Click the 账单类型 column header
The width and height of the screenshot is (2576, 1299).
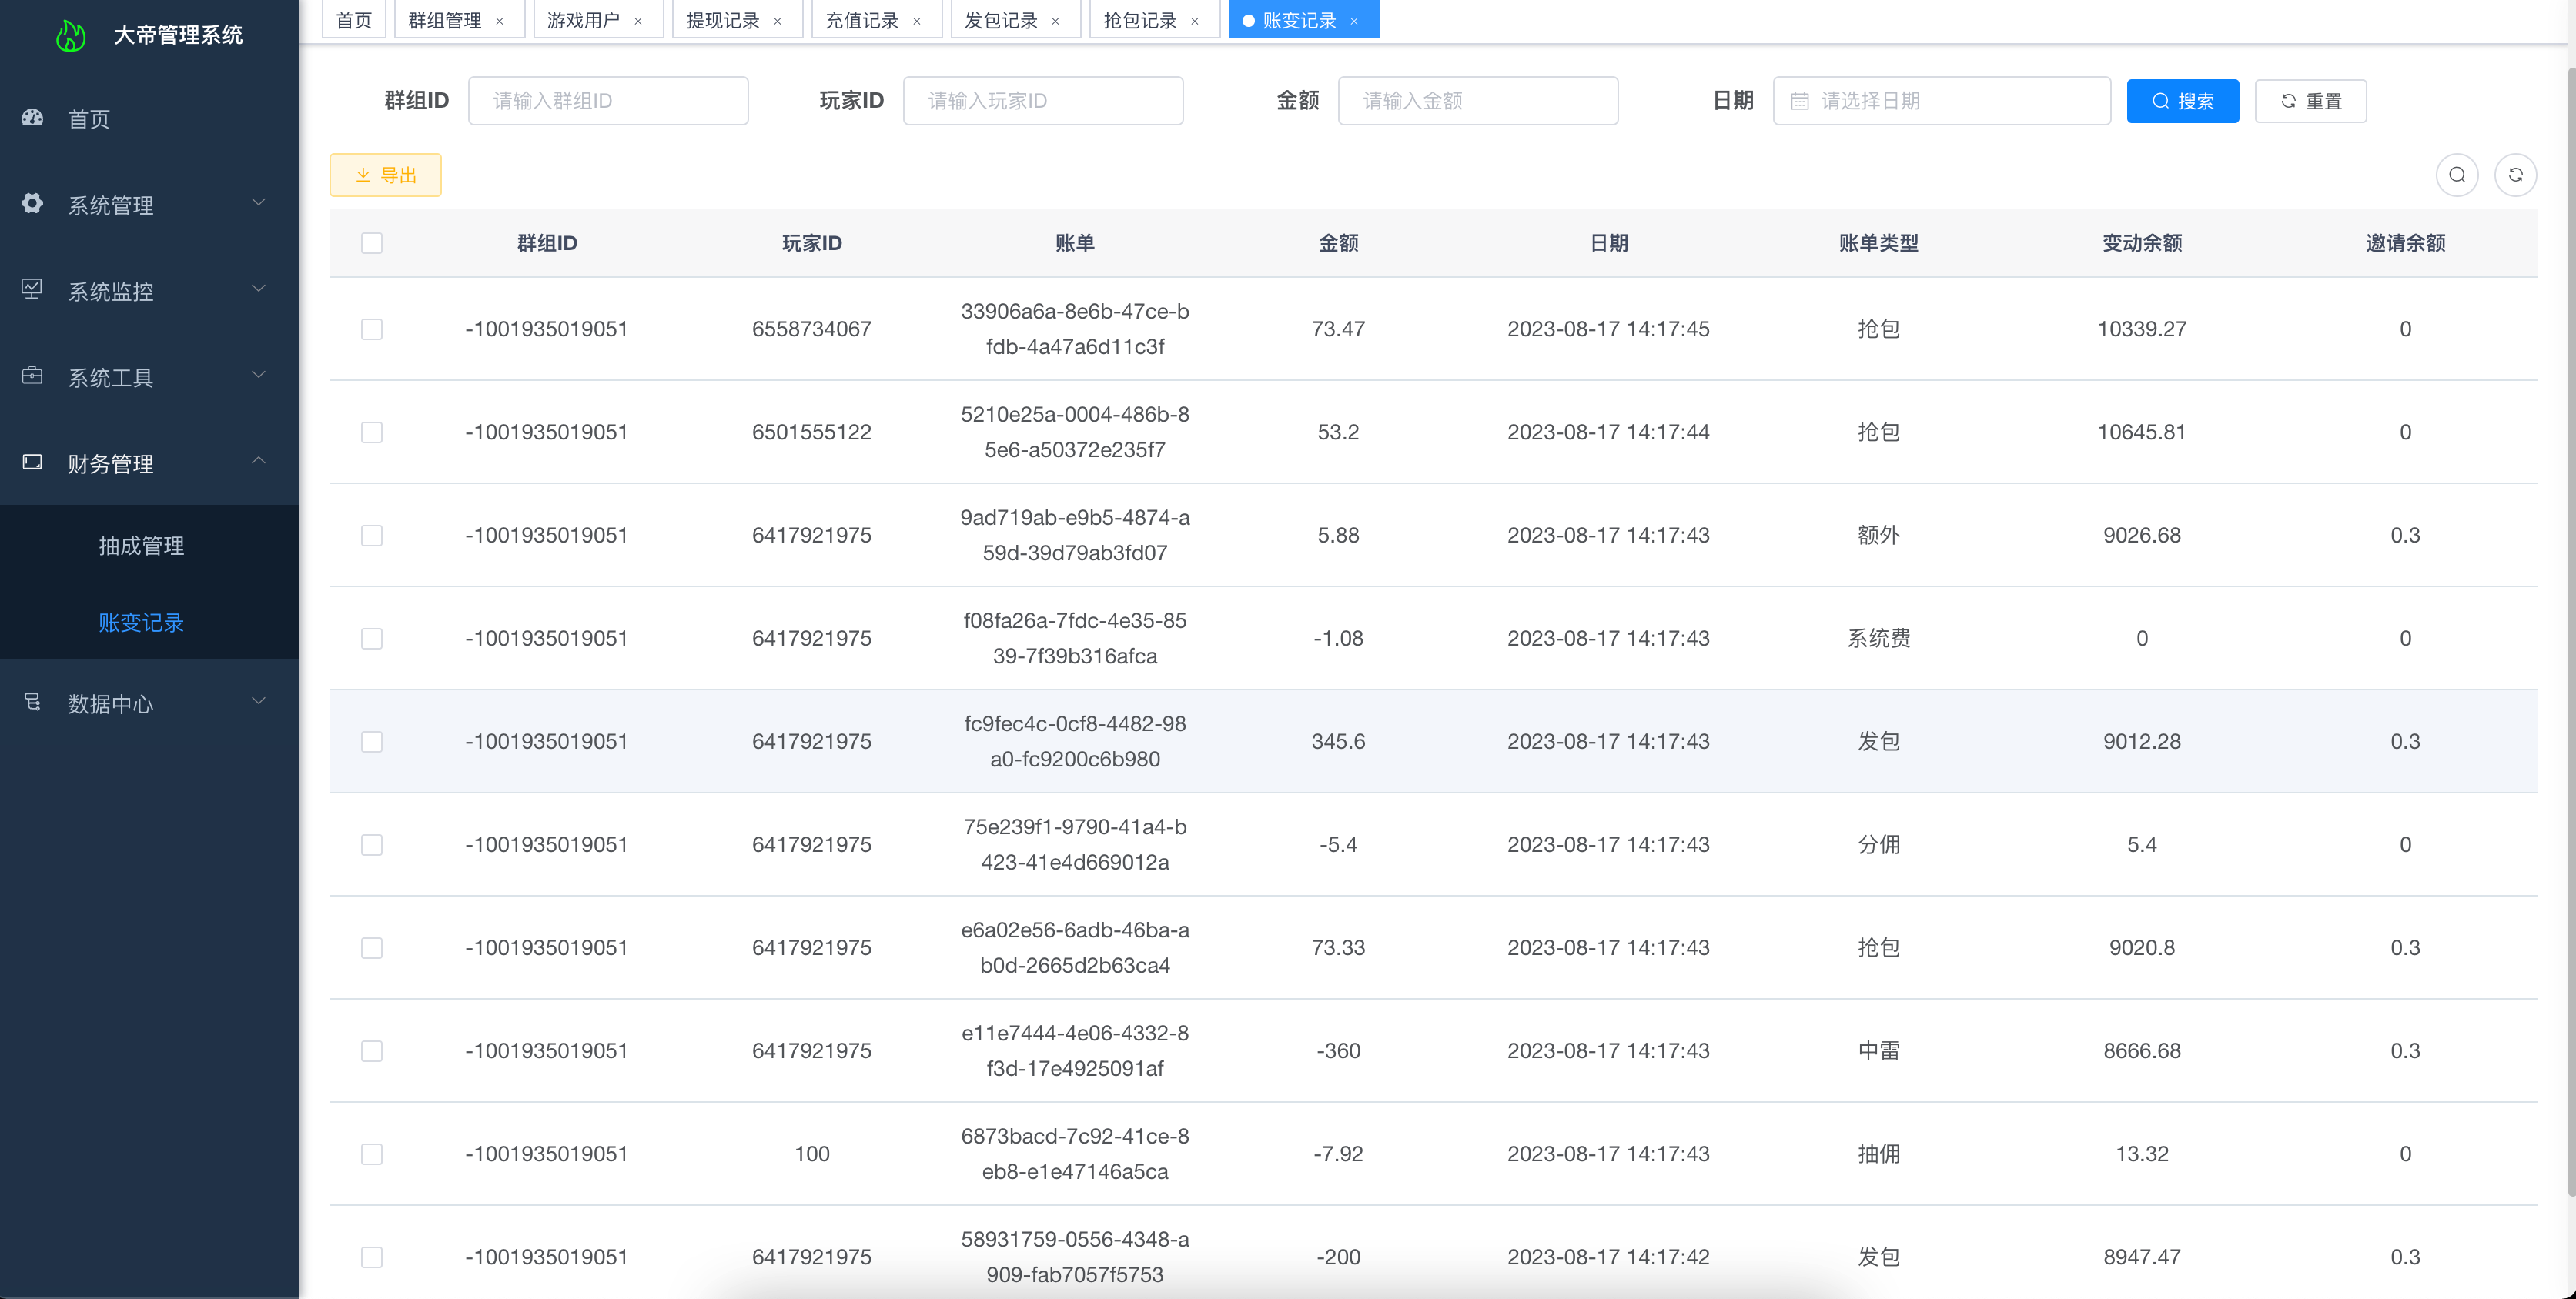click(x=1878, y=243)
